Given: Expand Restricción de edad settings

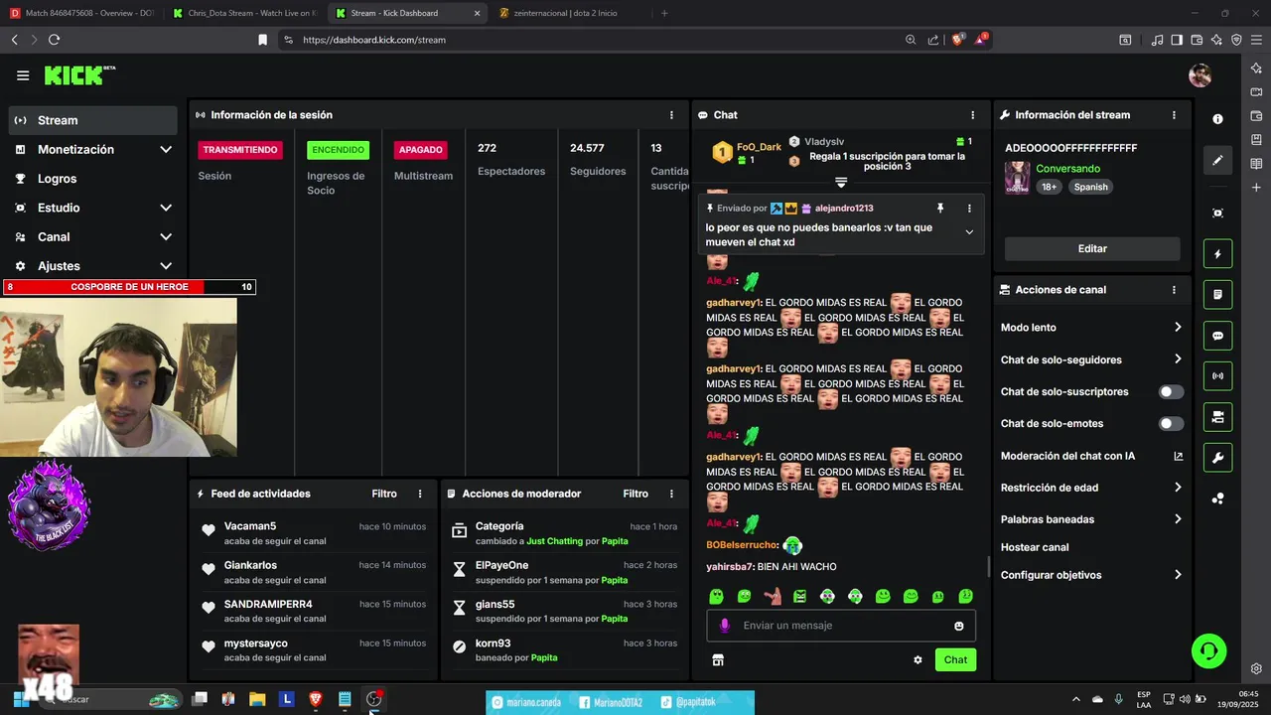Looking at the screenshot, I should tap(1091, 488).
